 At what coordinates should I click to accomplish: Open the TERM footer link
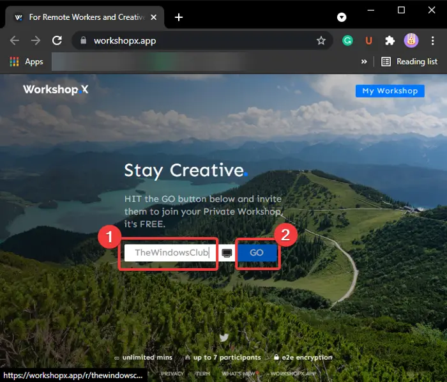[202, 374]
